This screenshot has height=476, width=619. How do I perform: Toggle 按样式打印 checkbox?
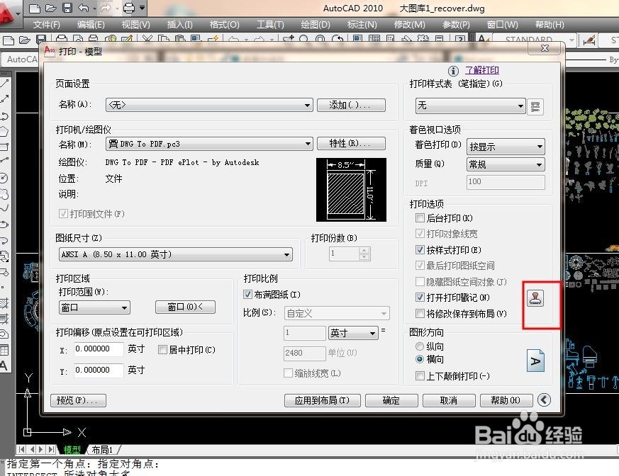(420, 249)
